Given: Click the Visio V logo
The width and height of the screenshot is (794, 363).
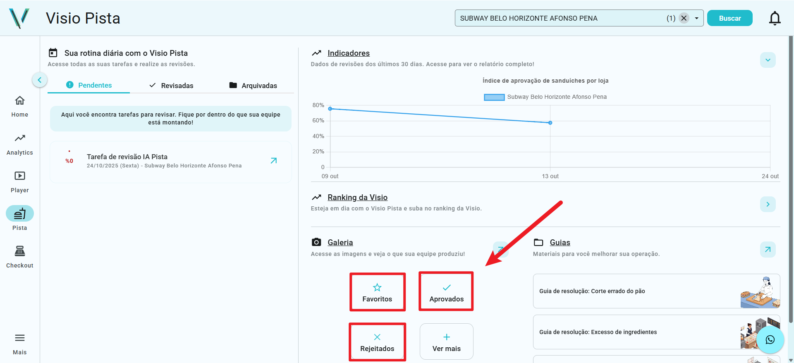Looking at the screenshot, I should pos(19,18).
